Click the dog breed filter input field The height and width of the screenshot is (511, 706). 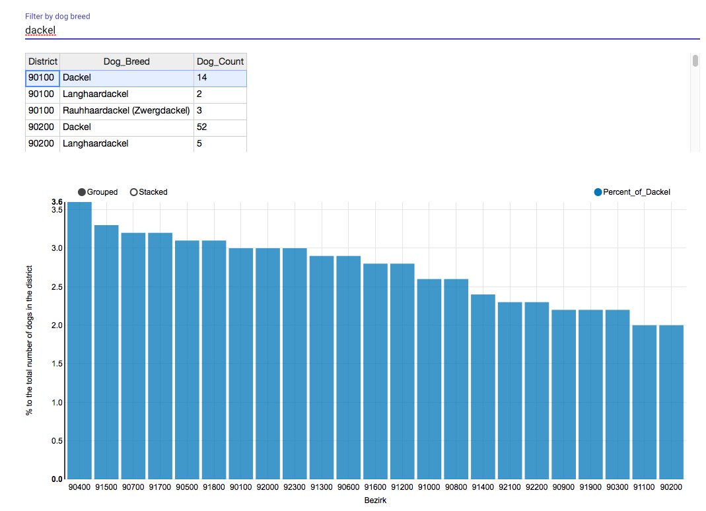(x=362, y=30)
